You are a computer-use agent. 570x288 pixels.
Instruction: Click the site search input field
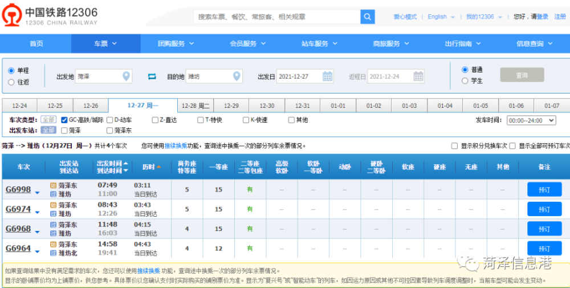(x=276, y=17)
